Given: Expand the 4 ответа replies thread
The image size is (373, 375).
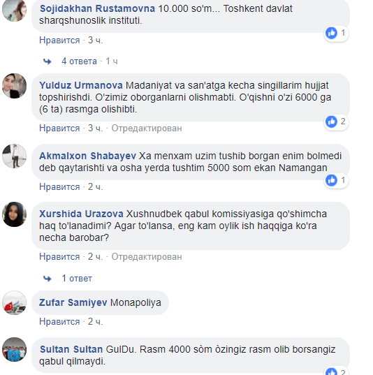Looking at the screenshot, I should [79, 61].
